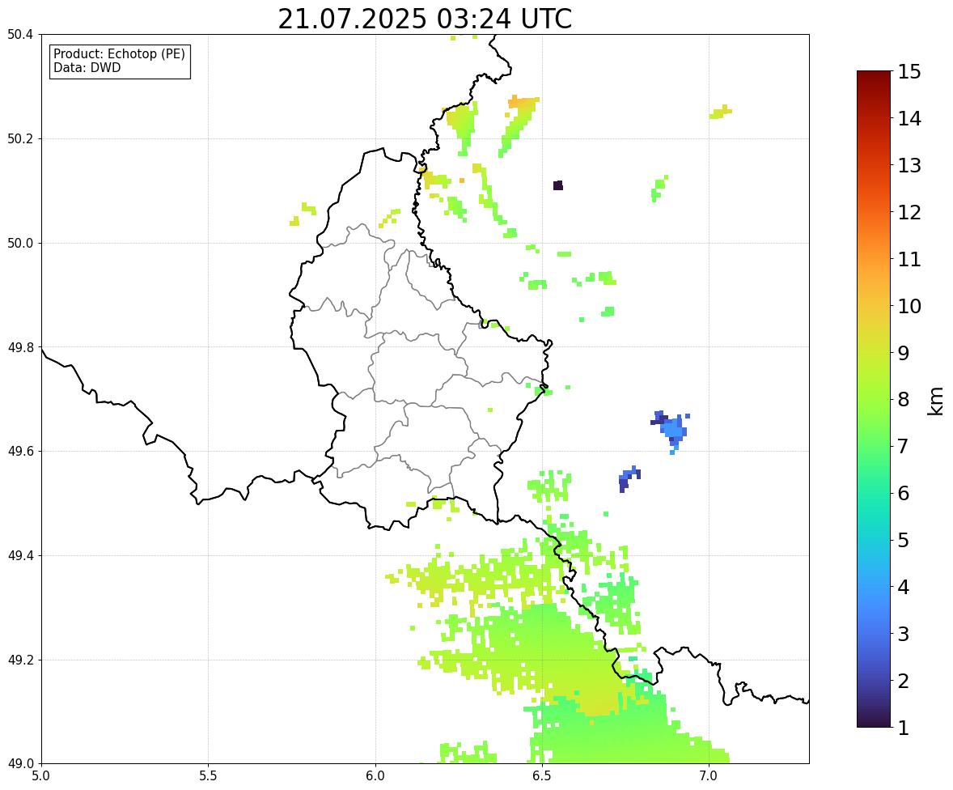The height and width of the screenshot is (790, 953).
Task: Pick the 9 km colorbar tick label
Action: [904, 353]
